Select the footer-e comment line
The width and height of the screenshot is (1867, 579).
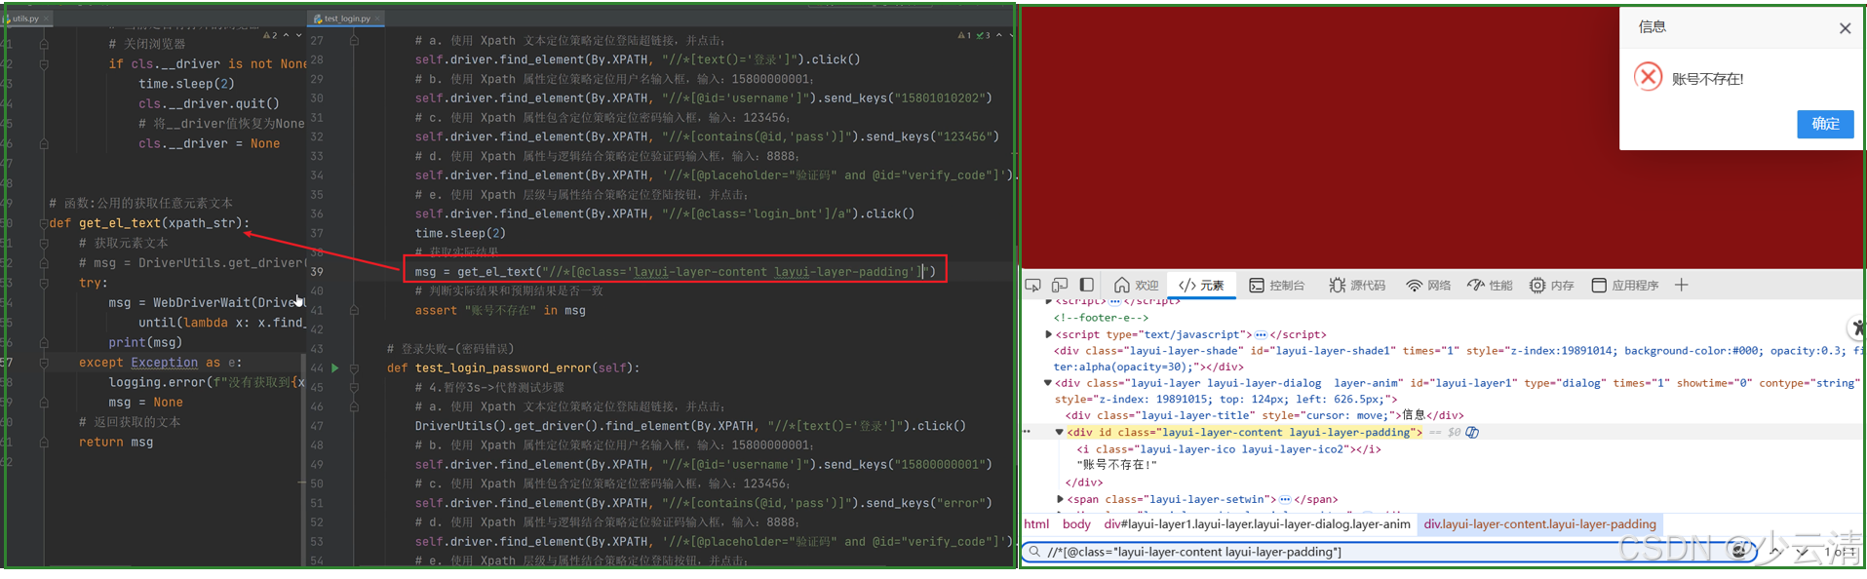tap(1101, 317)
